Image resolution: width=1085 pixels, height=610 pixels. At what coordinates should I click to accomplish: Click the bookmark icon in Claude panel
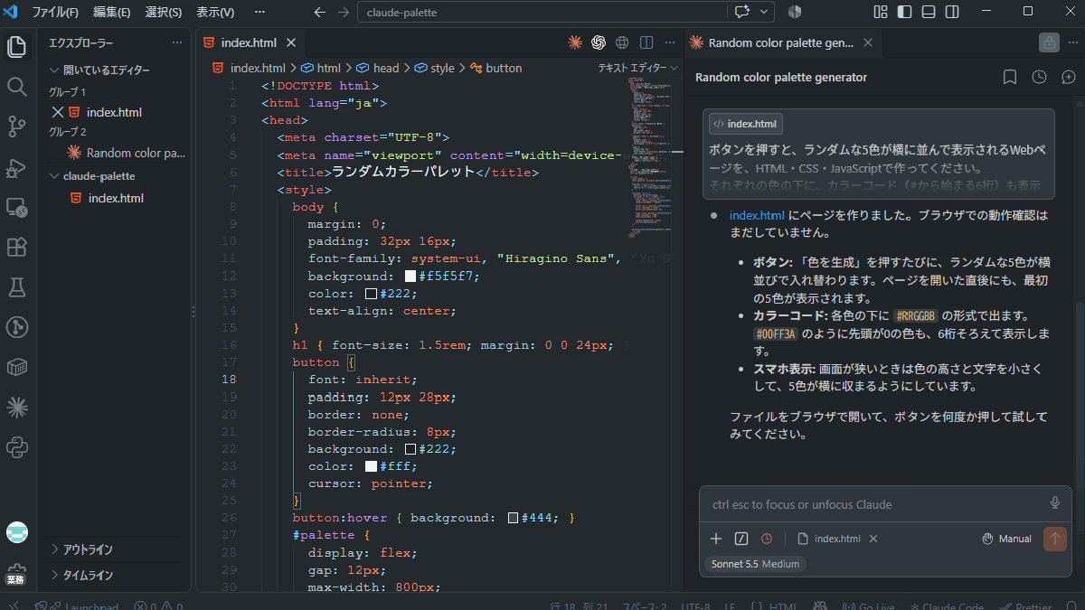1010,77
